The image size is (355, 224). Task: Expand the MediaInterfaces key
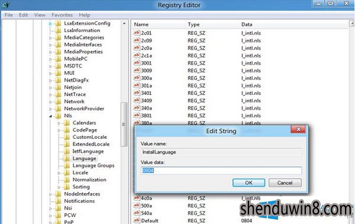click(50, 45)
